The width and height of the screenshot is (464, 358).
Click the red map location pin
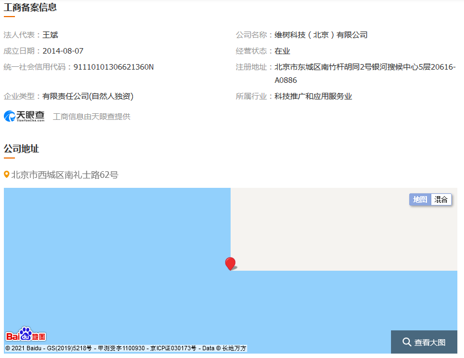[x=230, y=264]
